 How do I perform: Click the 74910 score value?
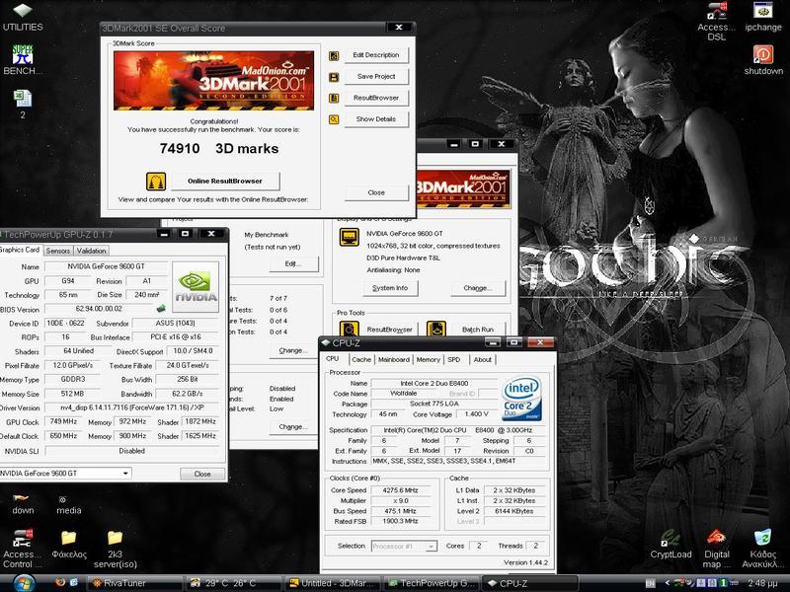(180, 149)
